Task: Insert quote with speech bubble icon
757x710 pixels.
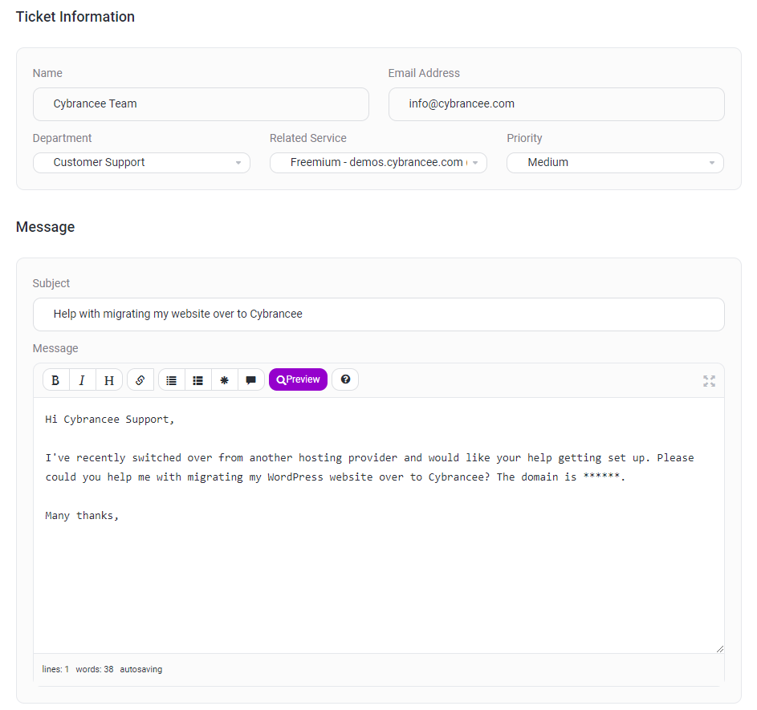Action: (251, 380)
